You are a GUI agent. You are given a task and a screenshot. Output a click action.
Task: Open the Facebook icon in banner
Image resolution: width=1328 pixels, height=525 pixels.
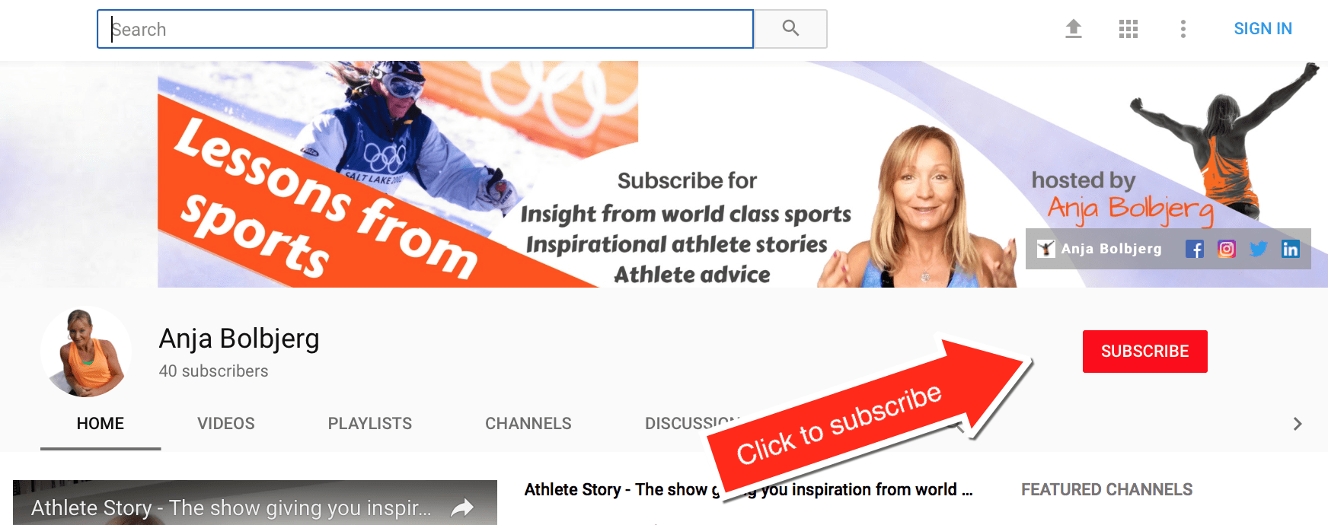click(x=1195, y=249)
